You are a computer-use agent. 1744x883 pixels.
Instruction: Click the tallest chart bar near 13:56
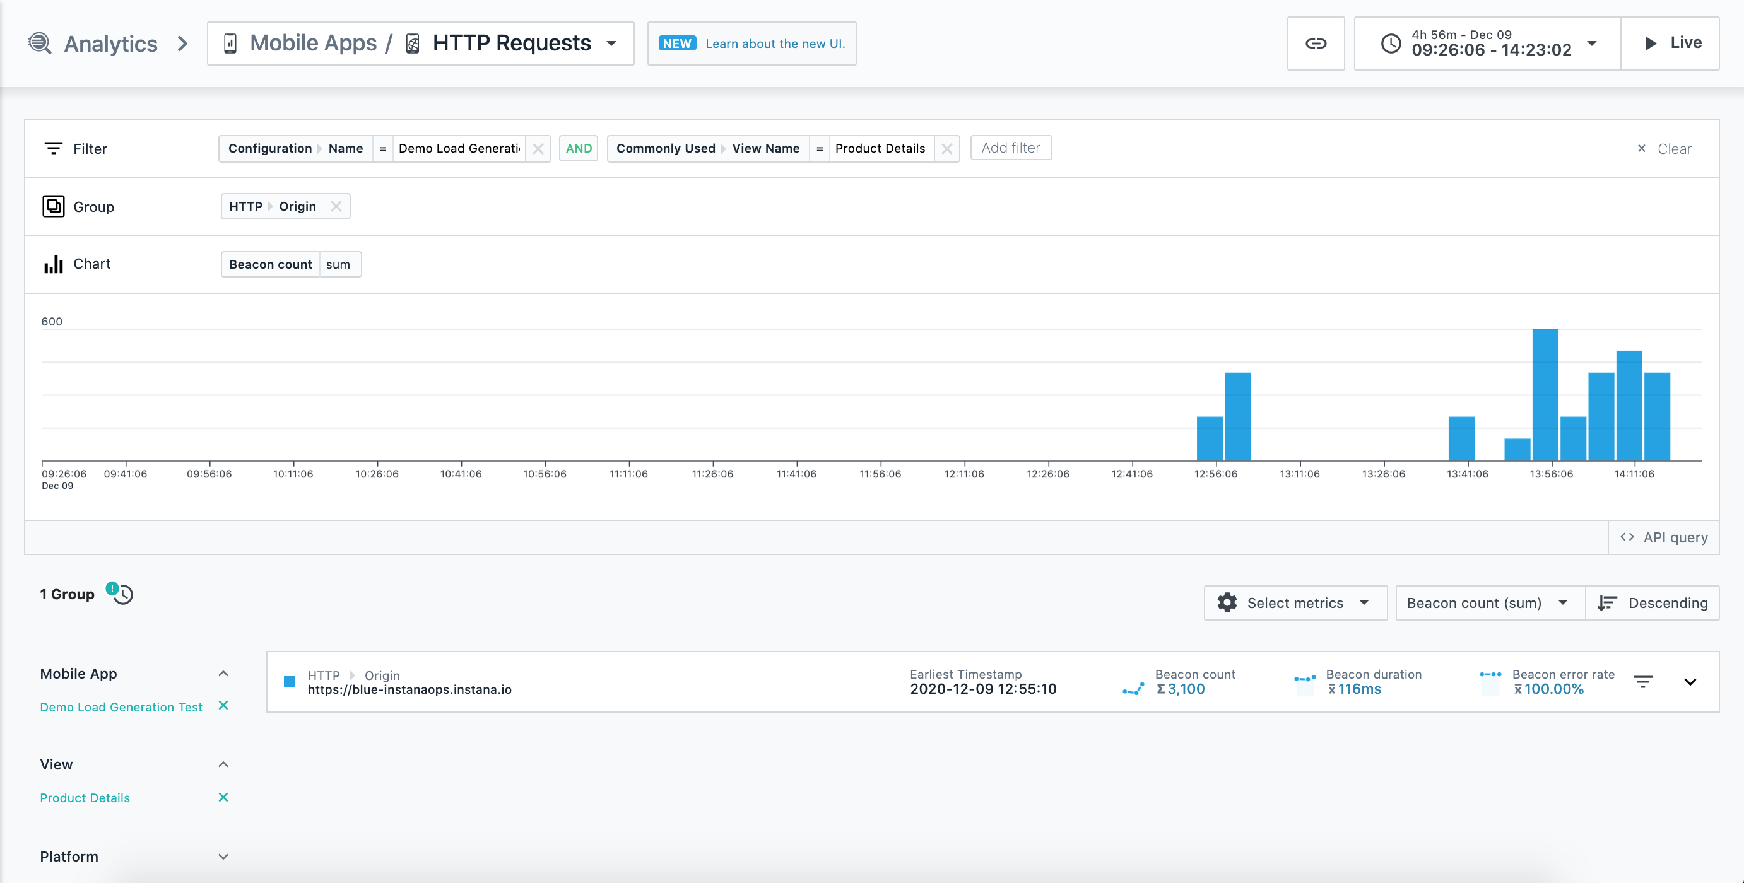pos(1546,395)
